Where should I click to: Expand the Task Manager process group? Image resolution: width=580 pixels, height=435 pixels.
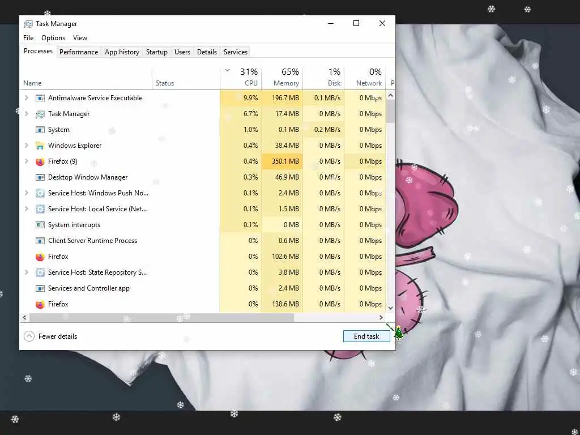coord(26,113)
